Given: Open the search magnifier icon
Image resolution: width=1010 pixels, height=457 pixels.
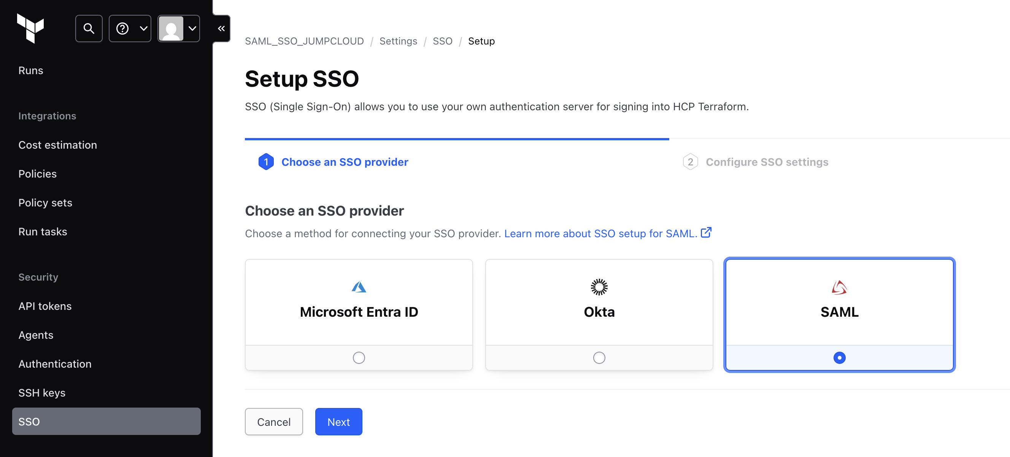Looking at the screenshot, I should pos(89,28).
